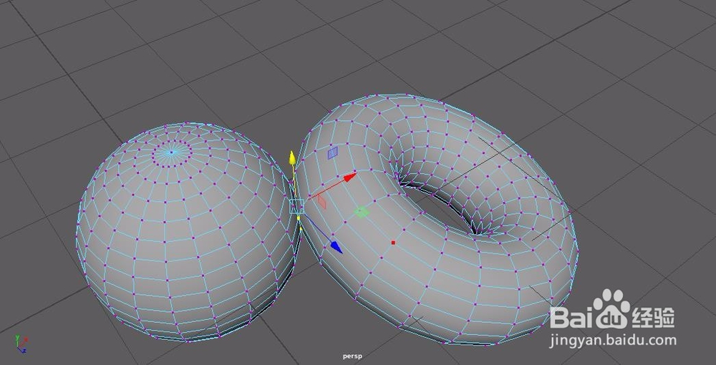The width and height of the screenshot is (716, 365).
Task: Select the blue plane handle of the manipulator
Action: (x=332, y=153)
